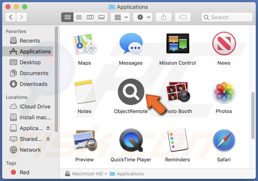258x181 pixels.
Task: Click the "Safari" label text
Action: (x=224, y=159)
